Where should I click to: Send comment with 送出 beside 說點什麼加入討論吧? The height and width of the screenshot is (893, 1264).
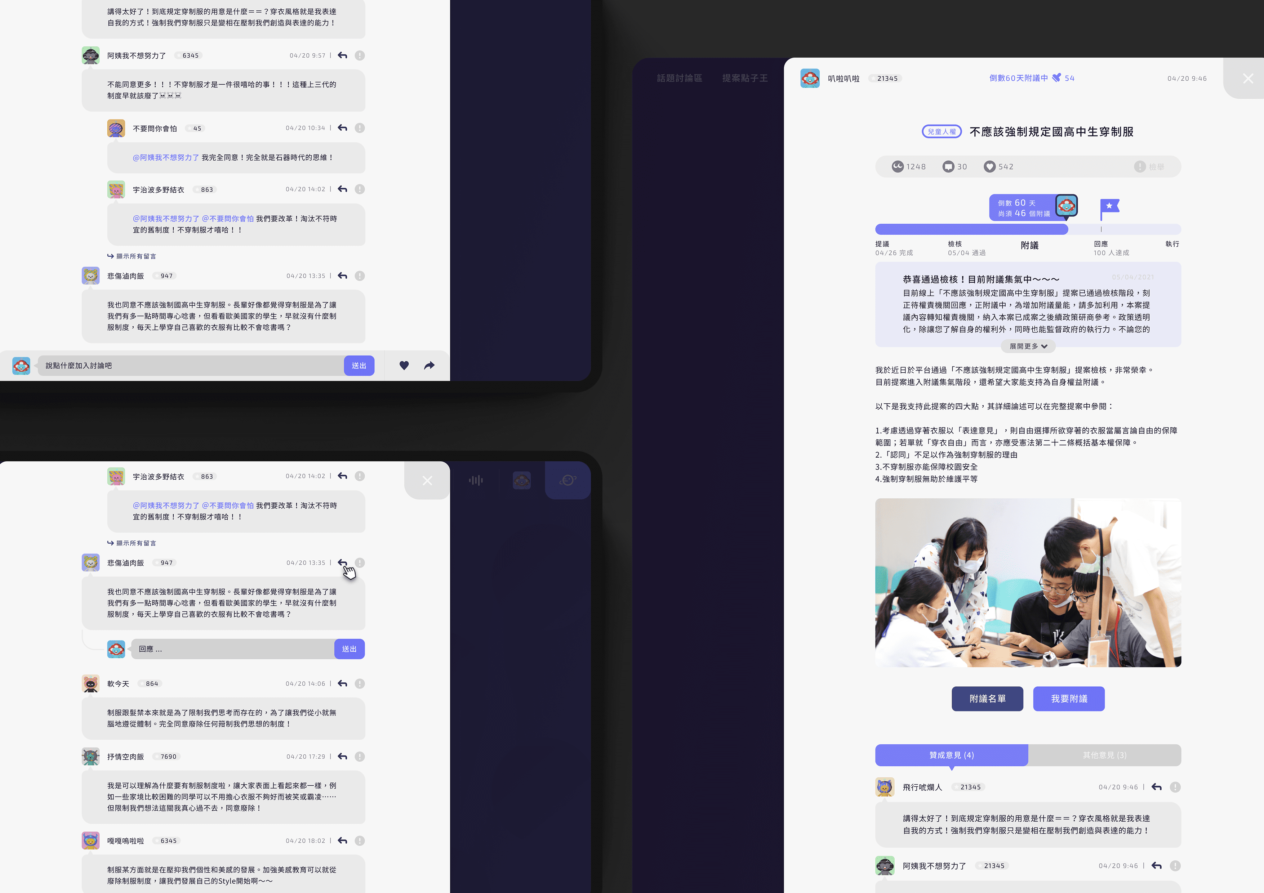tap(359, 366)
